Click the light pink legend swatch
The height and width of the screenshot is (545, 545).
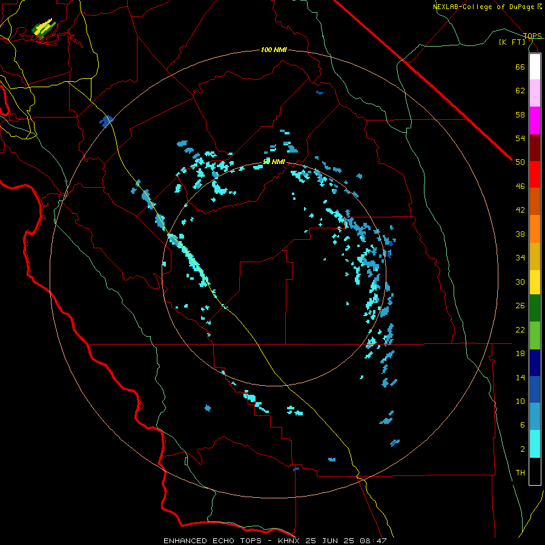click(x=535, y=93)
